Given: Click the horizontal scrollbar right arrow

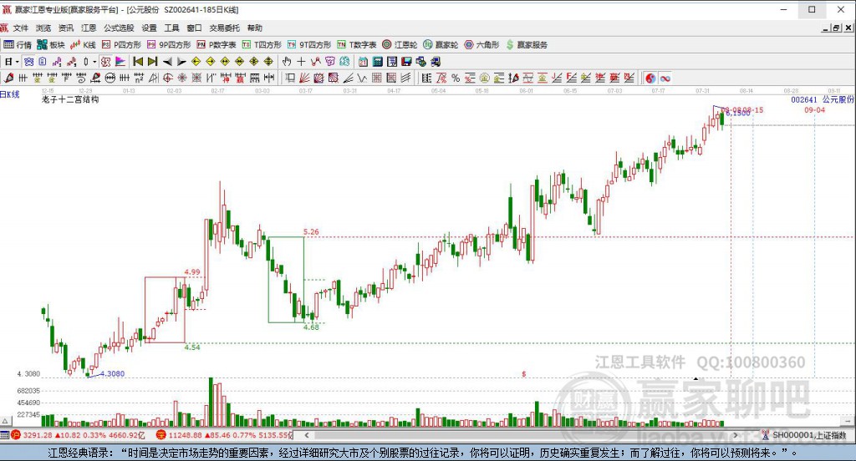Looking at the screenshot, I should [736, 435].
